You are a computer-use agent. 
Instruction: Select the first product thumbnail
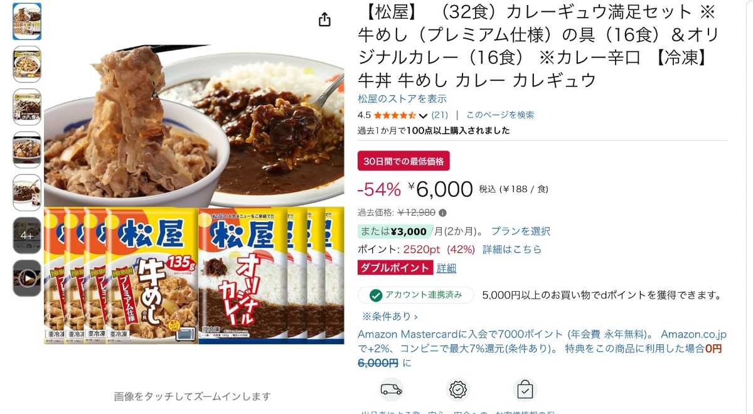(x=27, y=21)
